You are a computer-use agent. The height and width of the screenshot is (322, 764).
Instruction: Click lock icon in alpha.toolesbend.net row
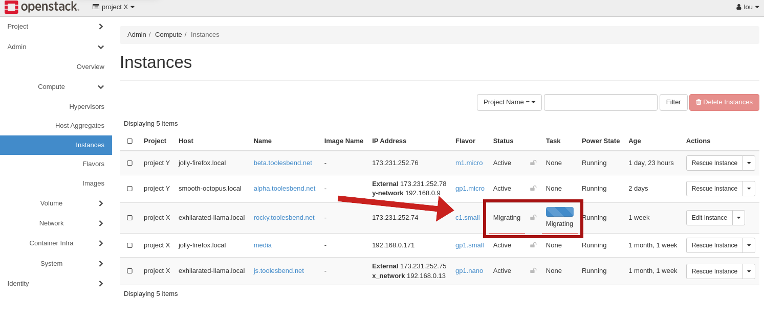pyautogui.click(x=533, y=189)
